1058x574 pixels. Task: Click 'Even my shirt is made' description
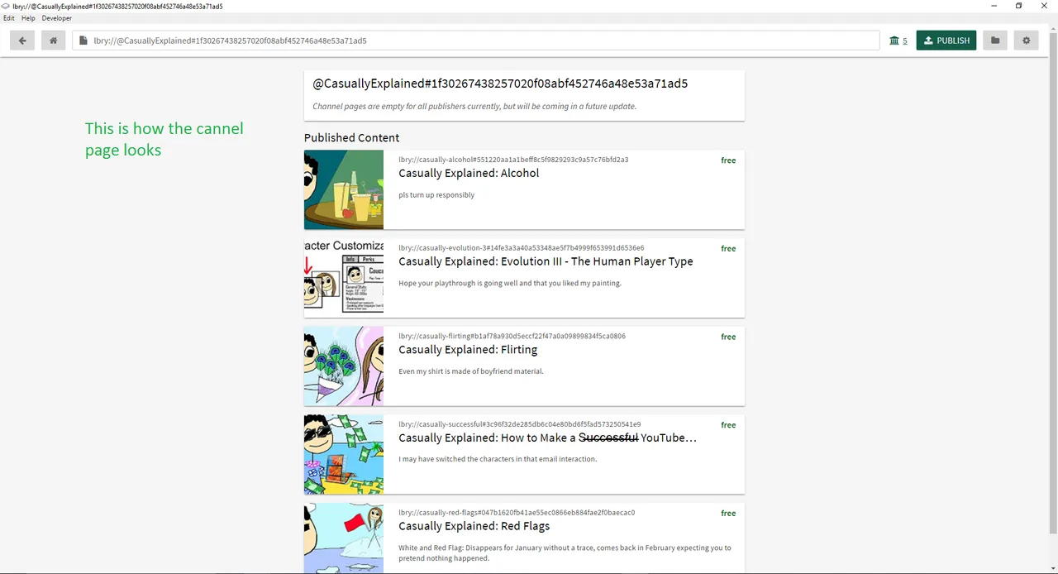click(x=471, y=371)
